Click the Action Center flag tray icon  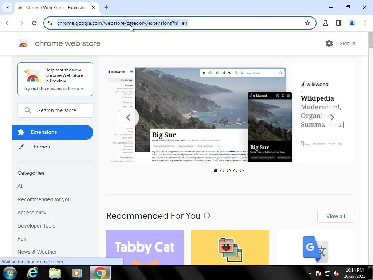(319, 273)
